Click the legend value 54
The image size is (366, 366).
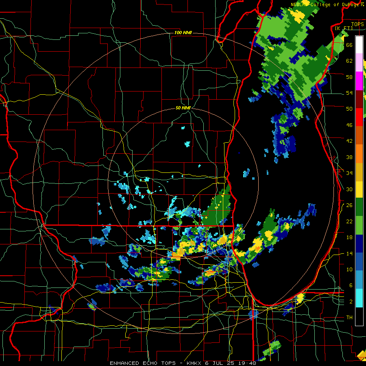point(349,93)
